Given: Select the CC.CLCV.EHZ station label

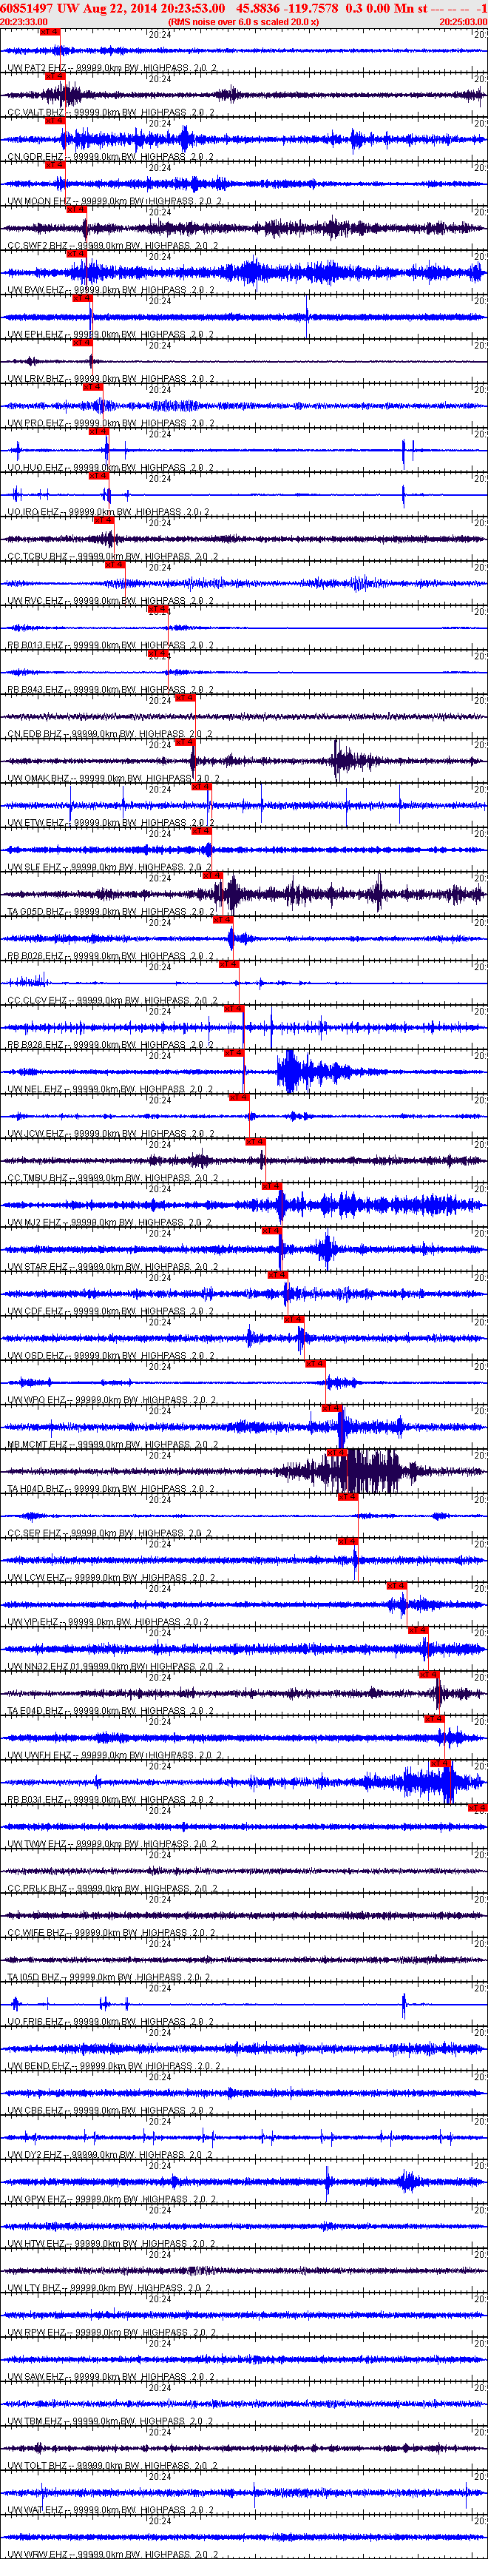Looking at the screenshot, I should 112,1001.
